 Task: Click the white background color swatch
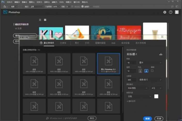[156, 96]
